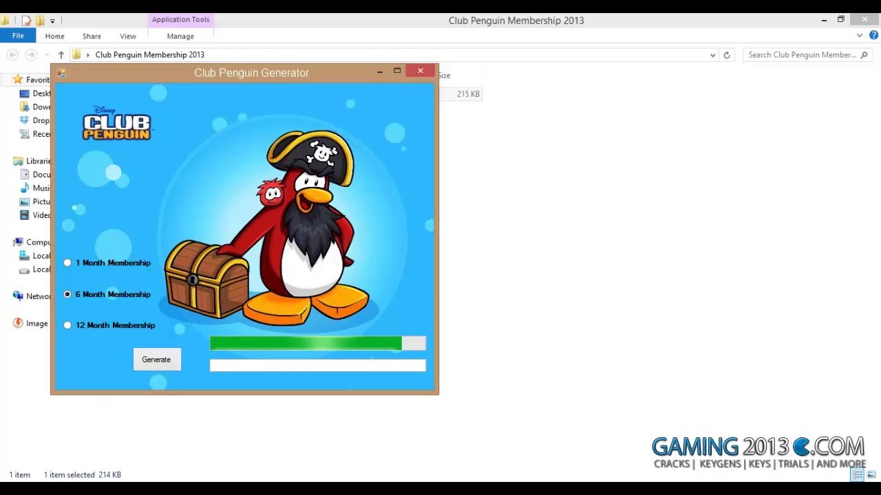This screenshot has height=495, width=881.
Task: Switch to the Manage ribbon tab
Action: coord(180,36)
